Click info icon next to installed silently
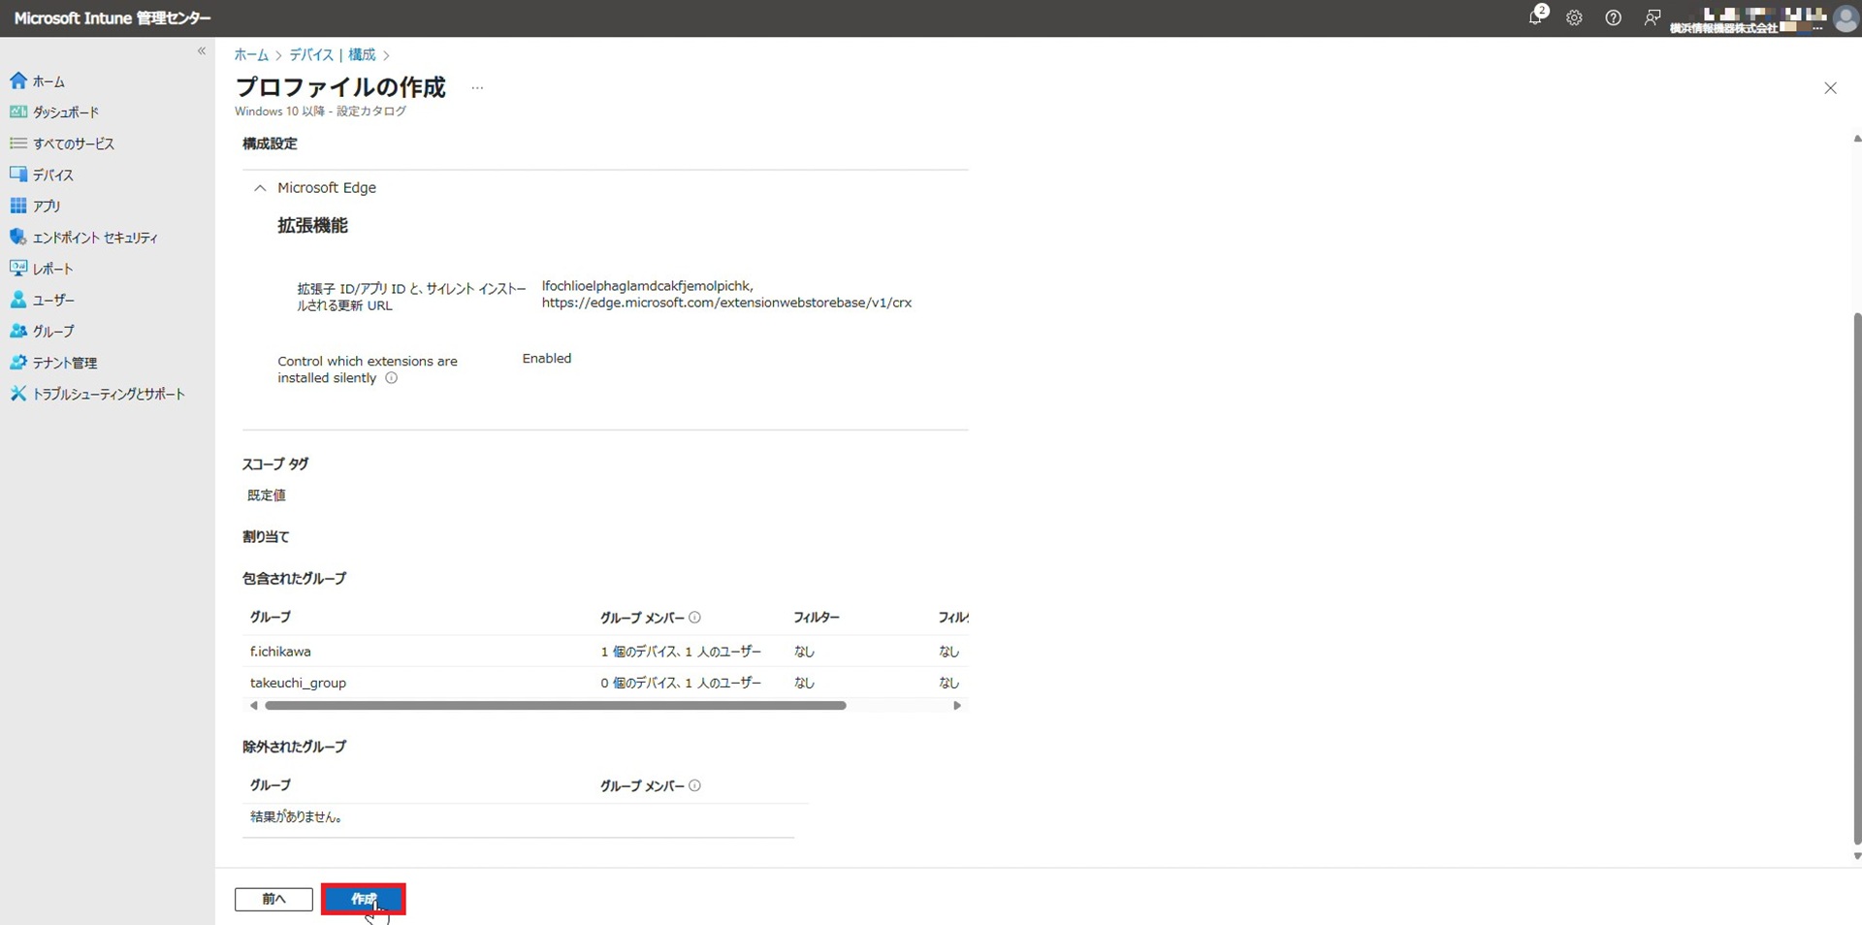Viewport: 1862px width, 925px height. pos(392,378)
